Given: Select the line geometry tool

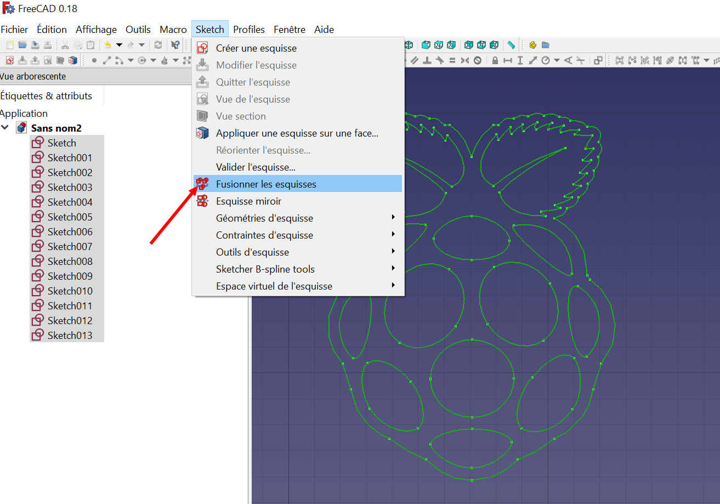Looking at the screenshot, I should 107,60.
